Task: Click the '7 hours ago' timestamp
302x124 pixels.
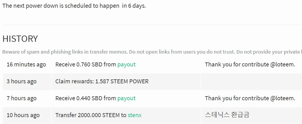Action: coord(22,98)
